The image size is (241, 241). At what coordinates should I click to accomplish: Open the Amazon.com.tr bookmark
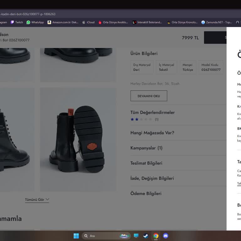coord(63,22)
